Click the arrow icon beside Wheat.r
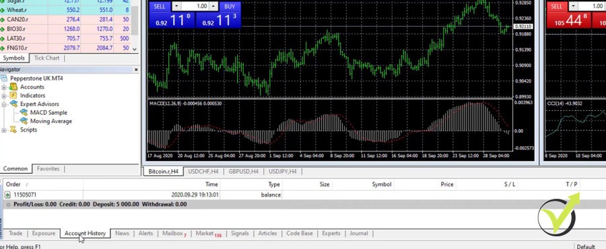 pyautogui.click(x=2, y=10)
